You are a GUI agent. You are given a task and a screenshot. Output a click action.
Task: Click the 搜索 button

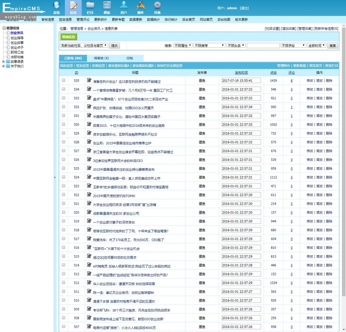333,46
